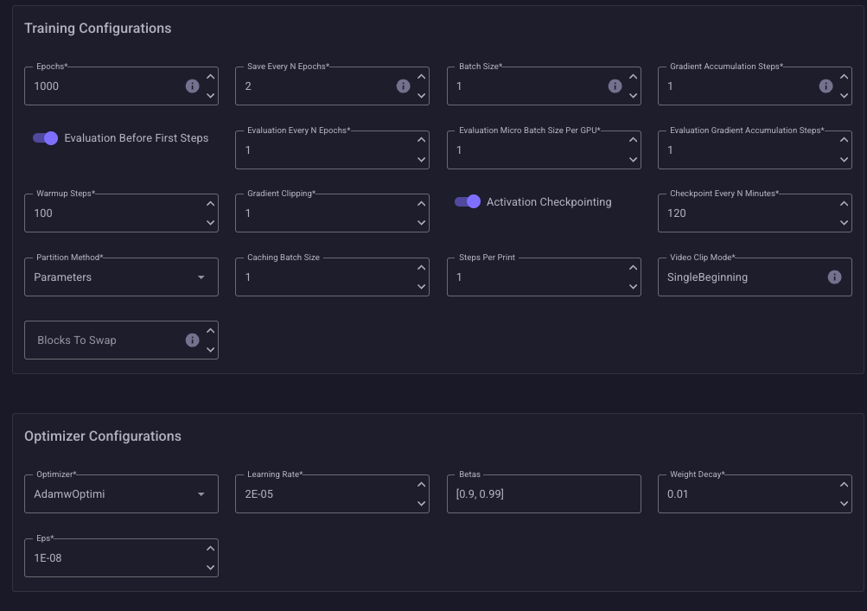The width and height of the screenshot is (867, 611).
Task: Increase Checkpoint Every N Minutes value
Action: pyautogui.click(x=844, y=204)
